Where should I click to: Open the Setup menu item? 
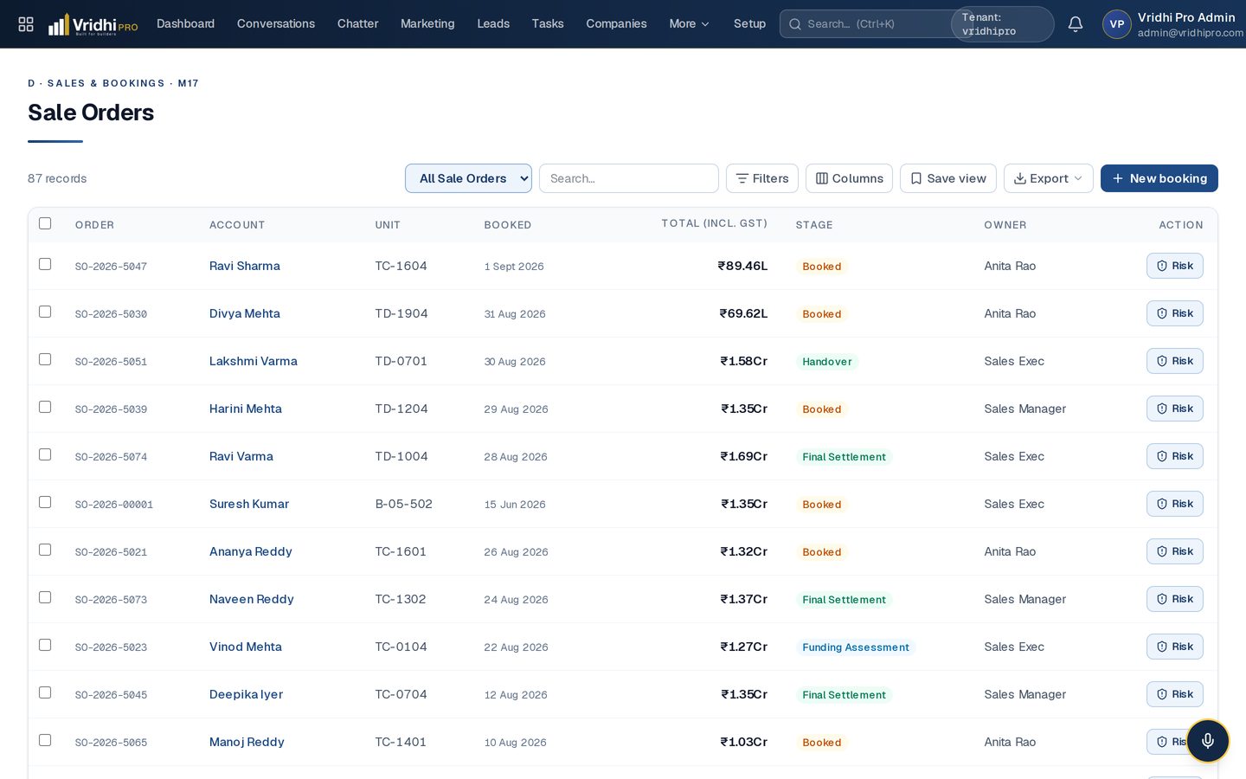pos(749,24)
